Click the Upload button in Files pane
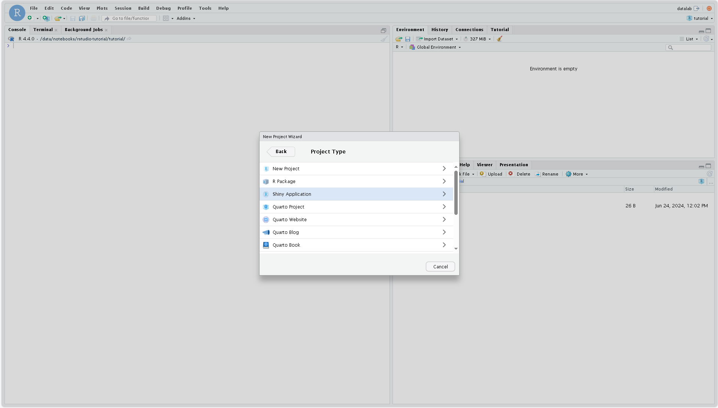Image resolution: width=718 pixels, height=408 pixels. point(491,174)
